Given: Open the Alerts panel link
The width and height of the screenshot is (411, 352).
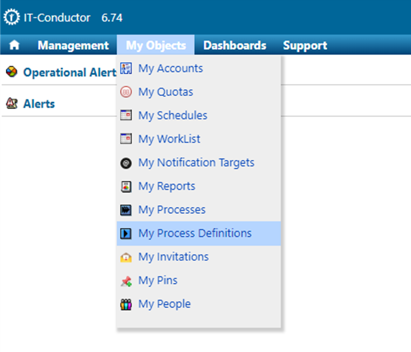Looking at the screenshot, I should (39, 104).
